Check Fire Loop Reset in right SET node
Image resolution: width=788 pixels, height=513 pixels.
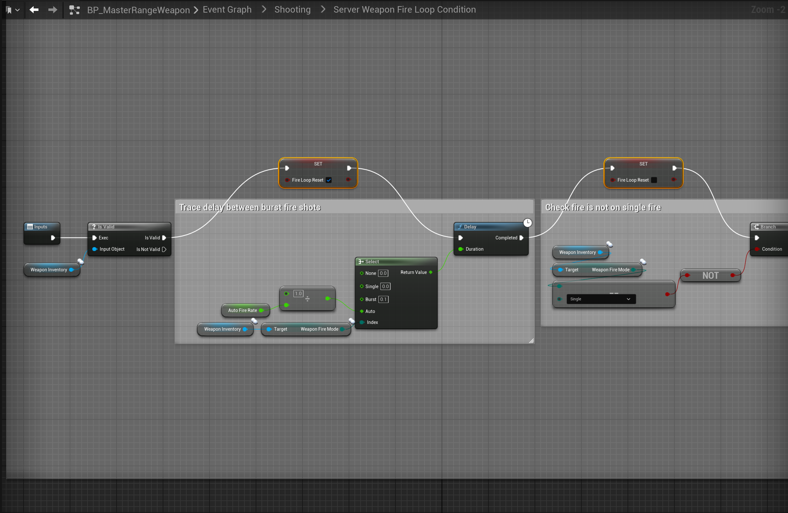[x=654, y=180]
